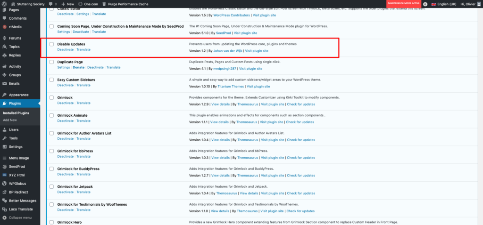Open Forums sidebar icon
The image size is (483, 225).
pyautogui.click(x=4, y=38)
